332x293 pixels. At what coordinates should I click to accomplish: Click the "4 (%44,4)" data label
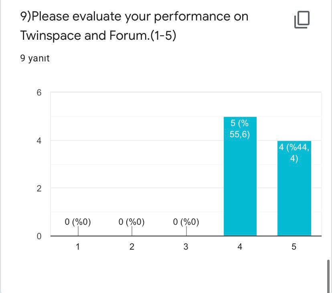tap(294, 153)
